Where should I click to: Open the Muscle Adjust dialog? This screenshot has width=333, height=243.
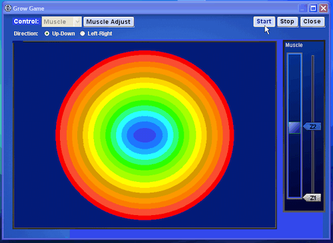[109, 22]
